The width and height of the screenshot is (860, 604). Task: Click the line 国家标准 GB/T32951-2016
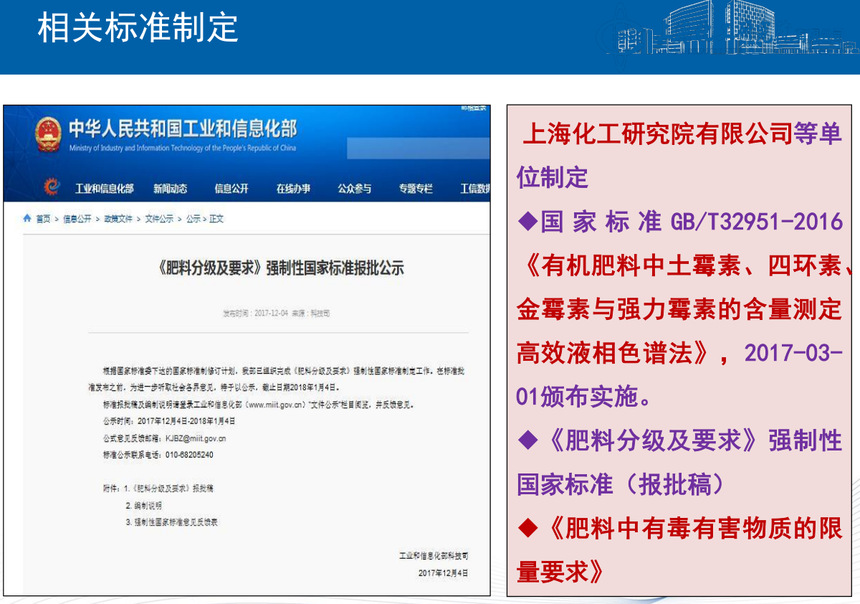[x=680, y=222]
